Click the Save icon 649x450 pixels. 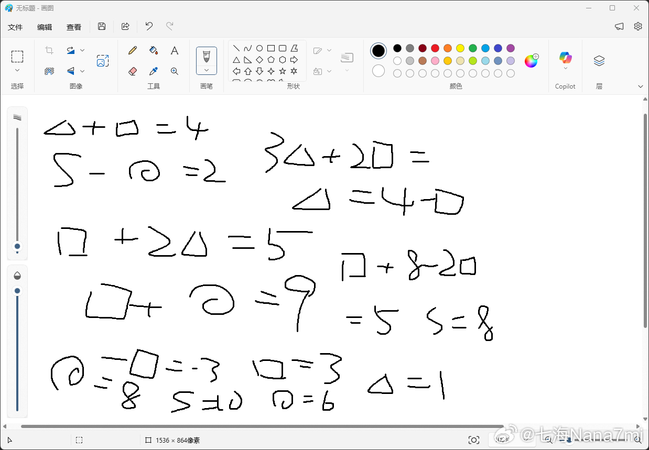(x=102, y=26)
